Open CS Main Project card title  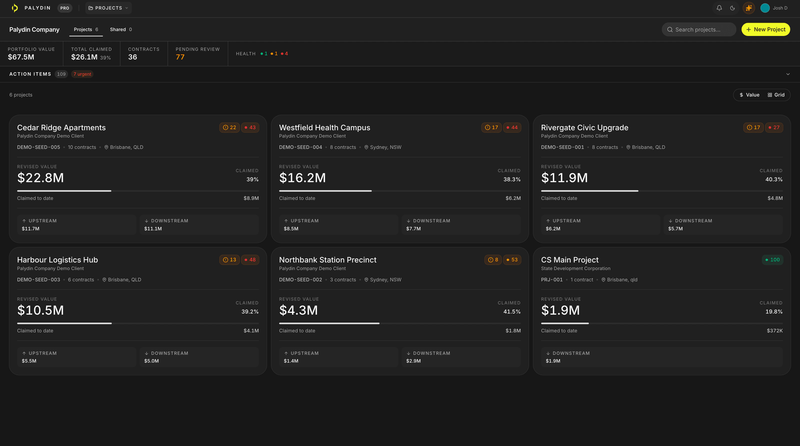tap(570, 260)
